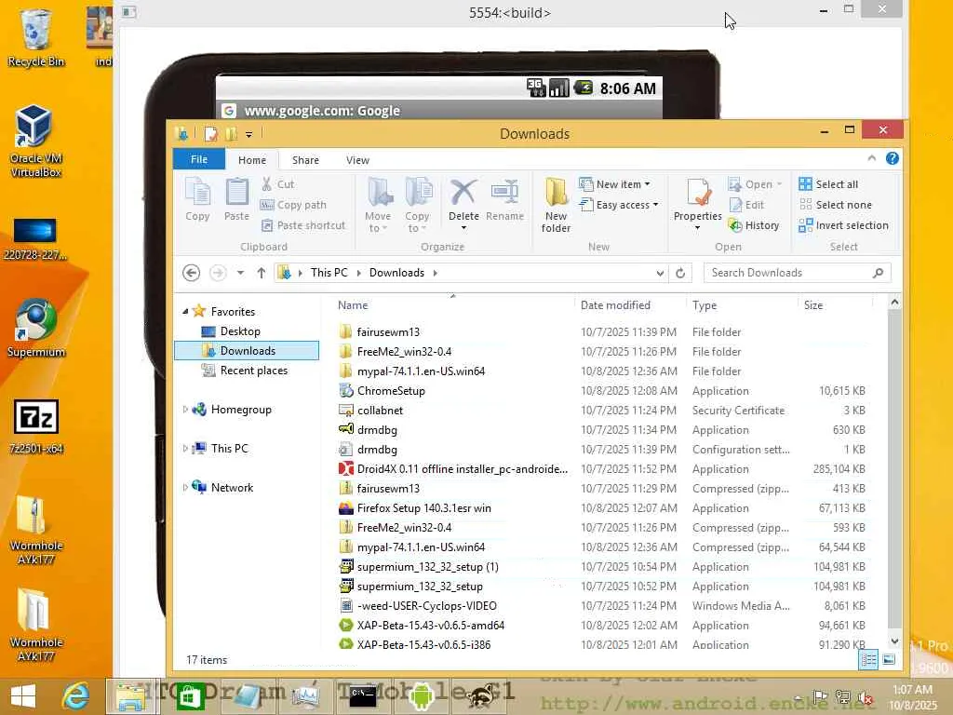The height and width of the screenshot is (715, 953).
Task: Click the Refresh button by the address bar
Action: 680,274
